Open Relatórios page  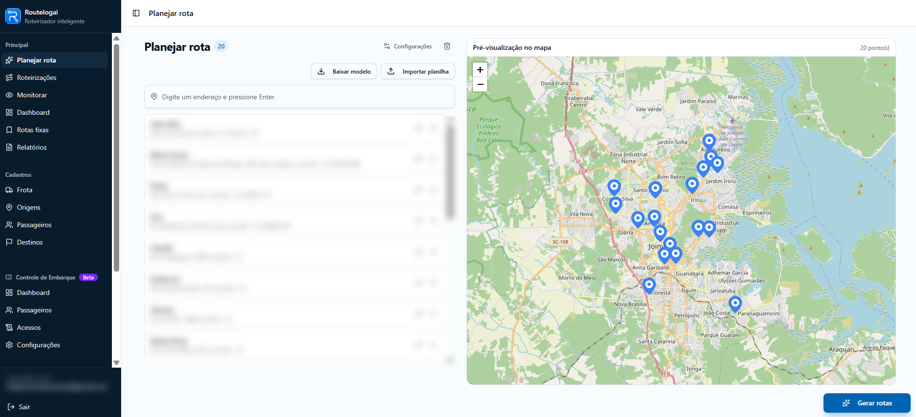(54, 147)
